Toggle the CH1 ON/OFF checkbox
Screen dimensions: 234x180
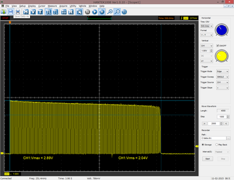pyautogui.click(x=217, y=45)
